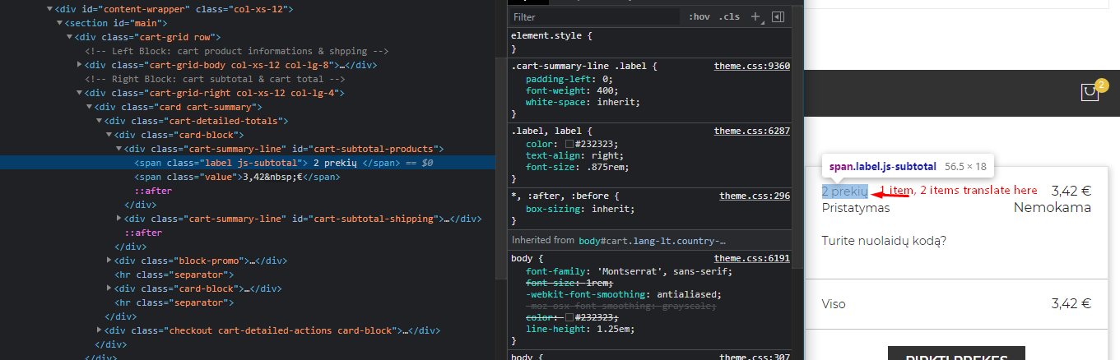Click the shopping cart icon with badge
Viewport: 1120px width, 360px height.
point(1090,92)
